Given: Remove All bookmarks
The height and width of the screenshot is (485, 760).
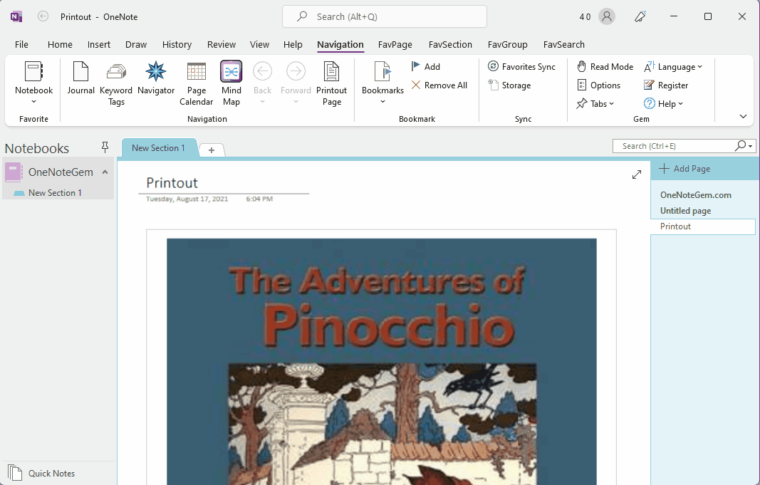Looking at the screenshot, I should click(439, 85).
